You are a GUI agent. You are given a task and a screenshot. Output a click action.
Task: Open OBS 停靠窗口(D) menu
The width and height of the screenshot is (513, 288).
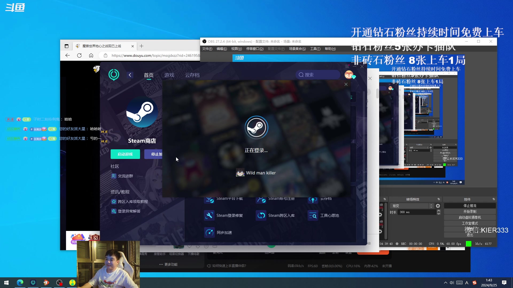255,49
